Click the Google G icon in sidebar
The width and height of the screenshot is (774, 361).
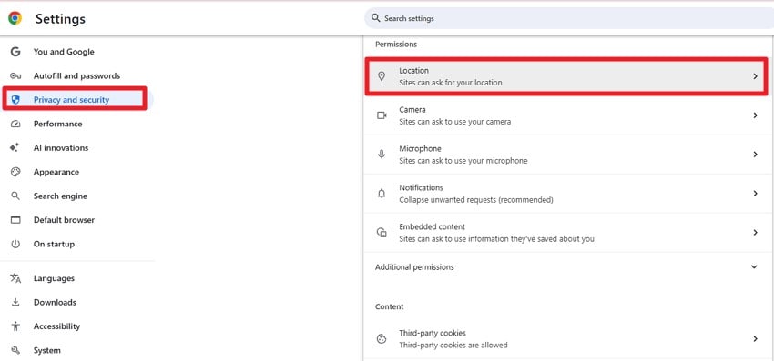click(15, 52)
